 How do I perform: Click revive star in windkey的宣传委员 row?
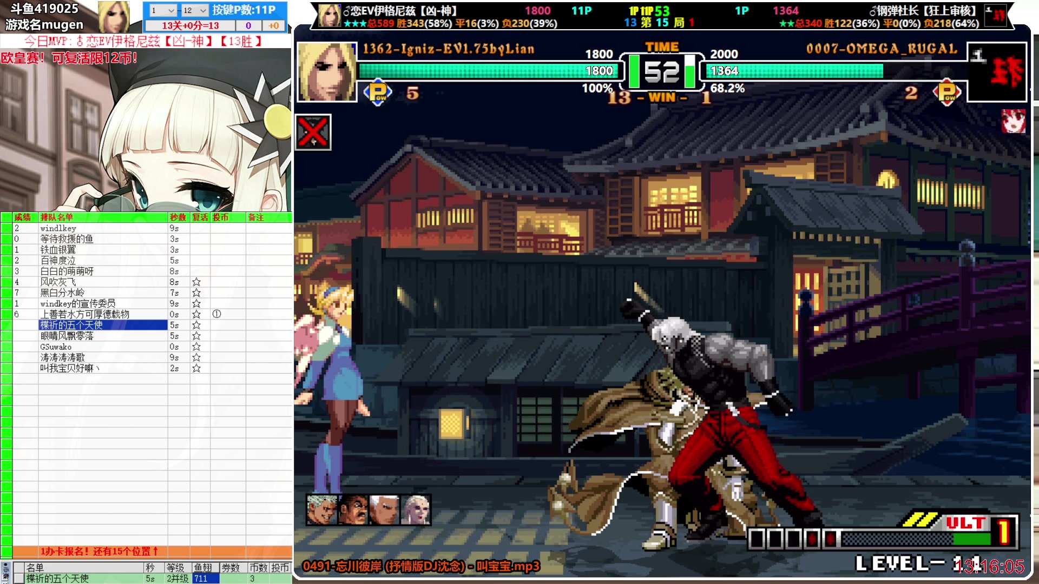pos(196,304)
